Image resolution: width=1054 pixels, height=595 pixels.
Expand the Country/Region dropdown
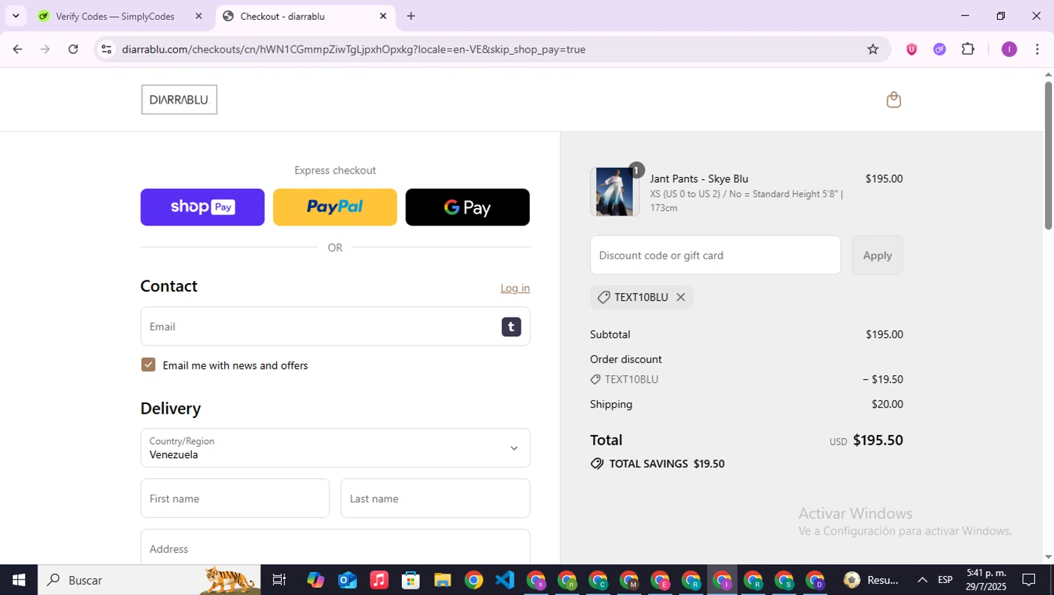335,448
